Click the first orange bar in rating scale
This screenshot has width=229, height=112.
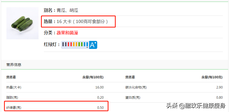point(74,44)
